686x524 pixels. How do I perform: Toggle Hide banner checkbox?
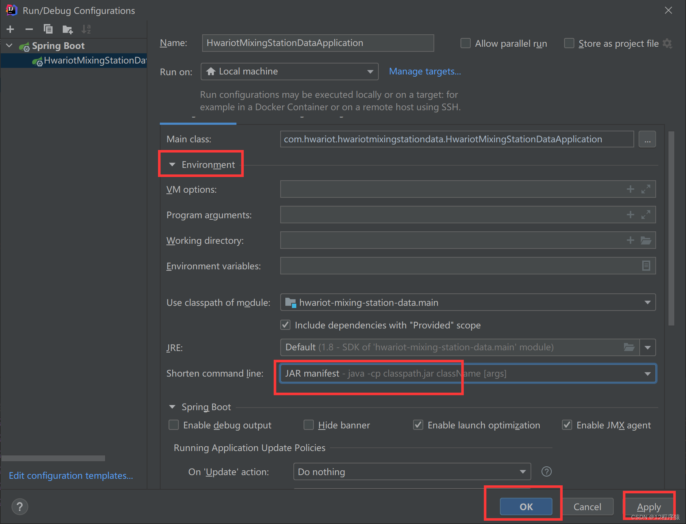click(309, 425)
